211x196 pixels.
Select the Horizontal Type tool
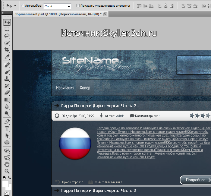pyautogui.click(x=7, y=128)
